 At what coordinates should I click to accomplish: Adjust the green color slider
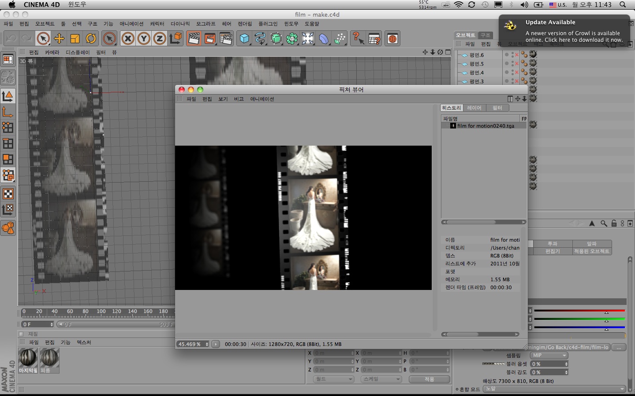tap(579, 319)
